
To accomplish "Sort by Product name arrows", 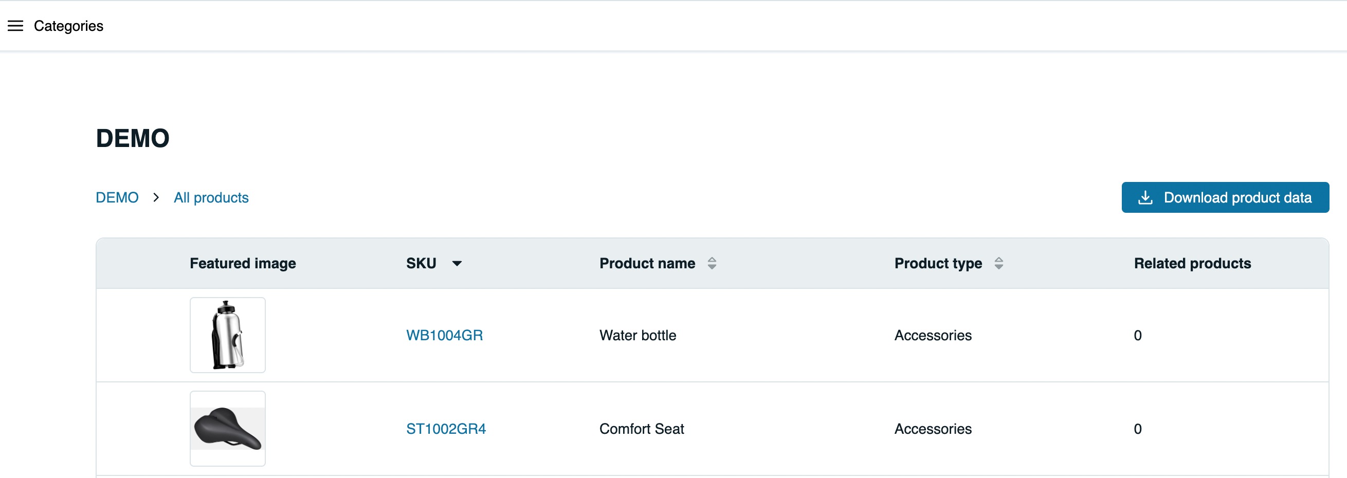I will (712, 263).
